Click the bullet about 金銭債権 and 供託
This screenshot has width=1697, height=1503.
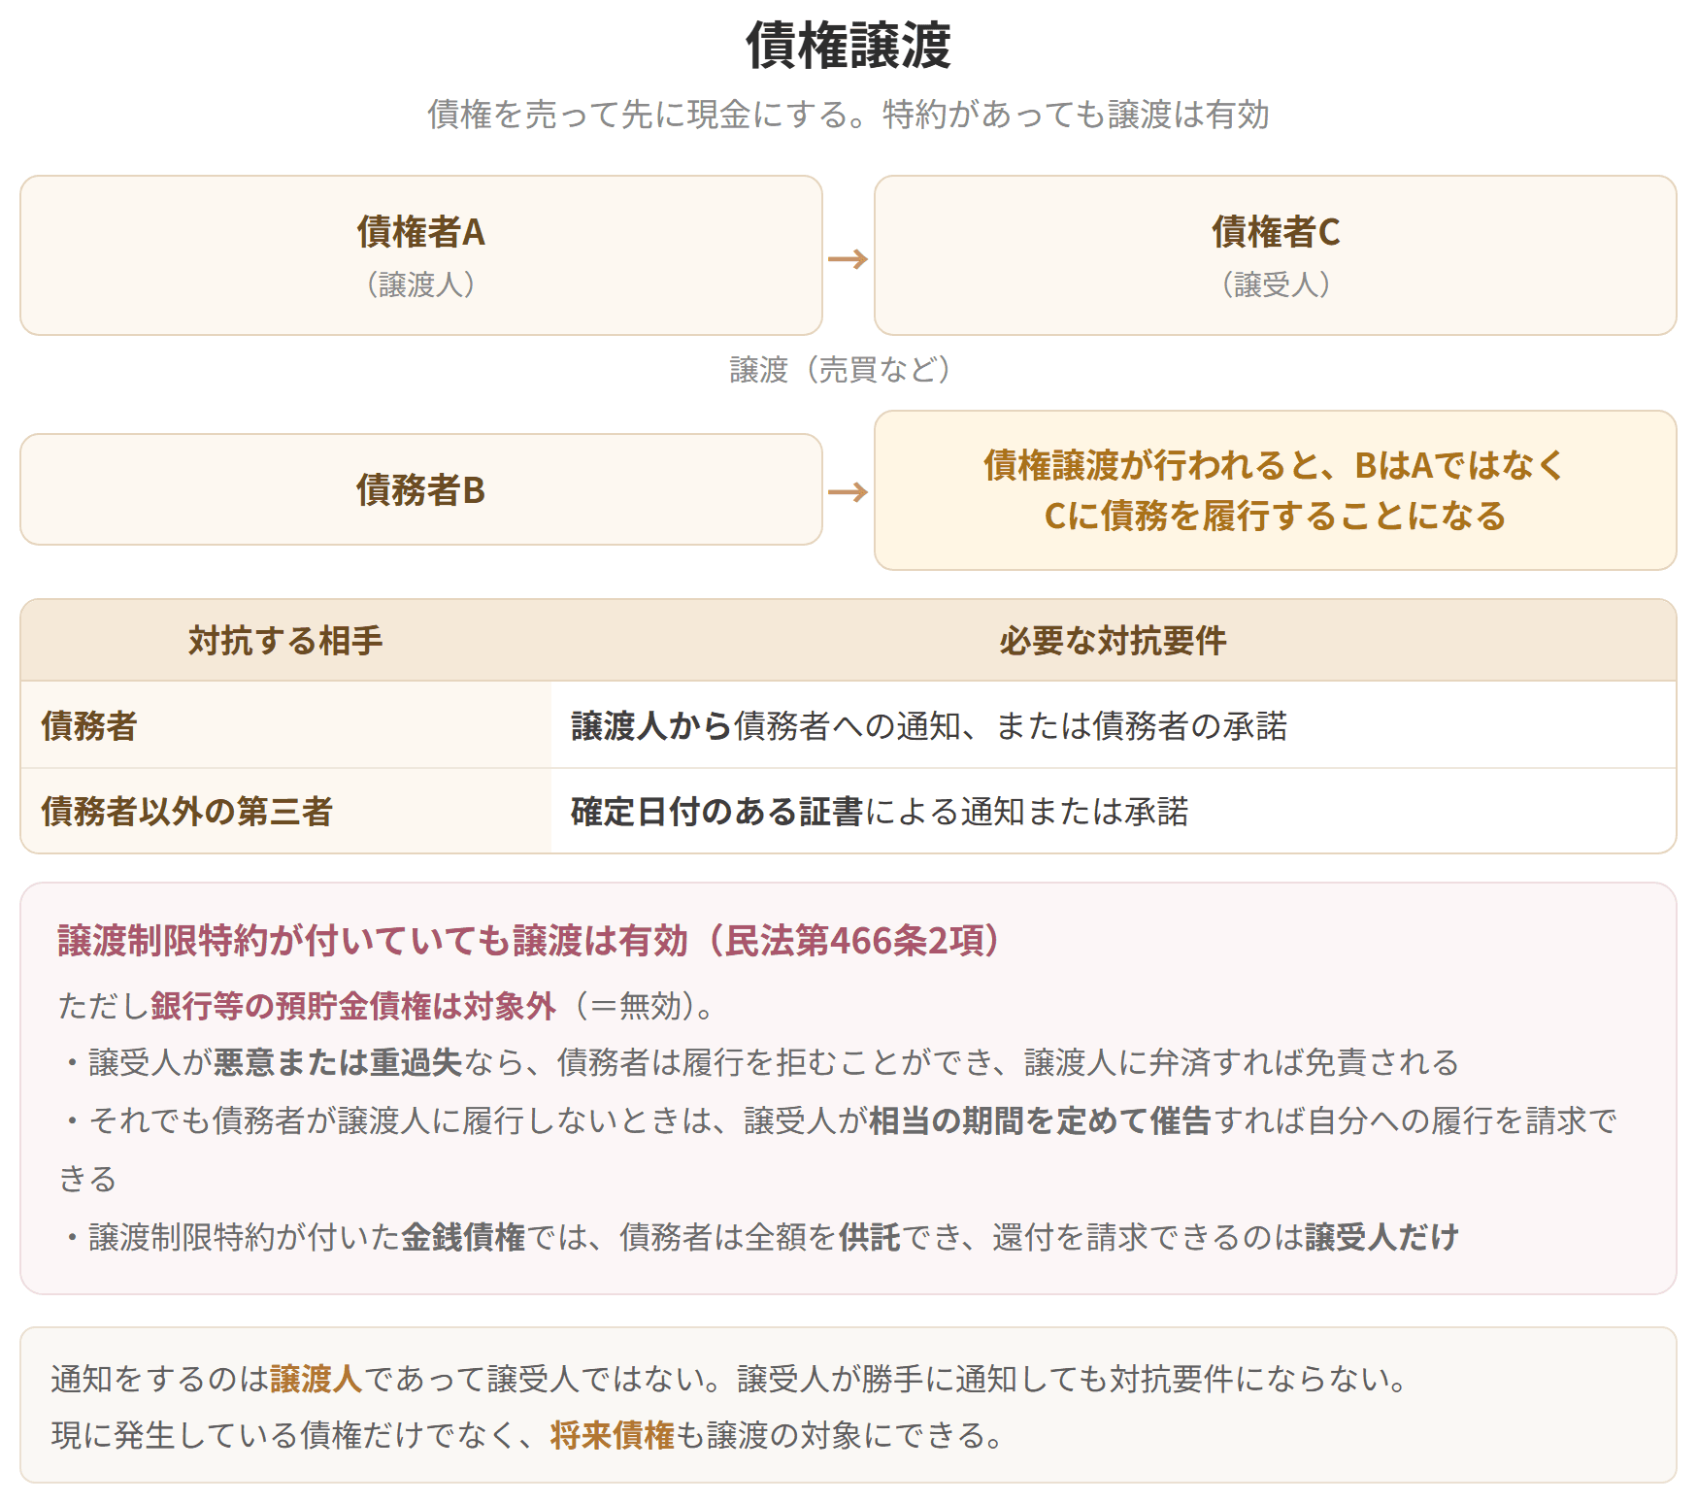760,1237
